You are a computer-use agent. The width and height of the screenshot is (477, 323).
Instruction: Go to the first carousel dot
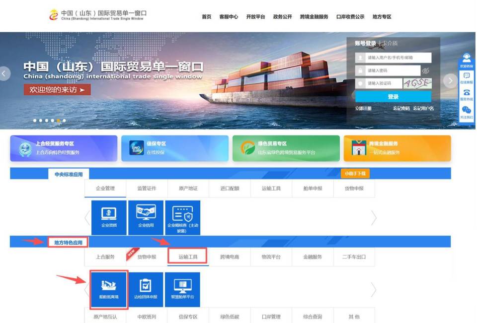pos(35,121)
